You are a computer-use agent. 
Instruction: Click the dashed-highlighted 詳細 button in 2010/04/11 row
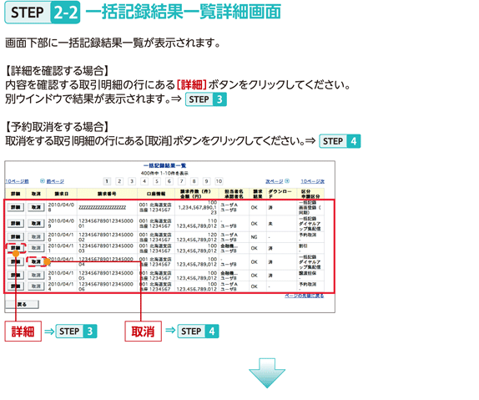[16, 248]
